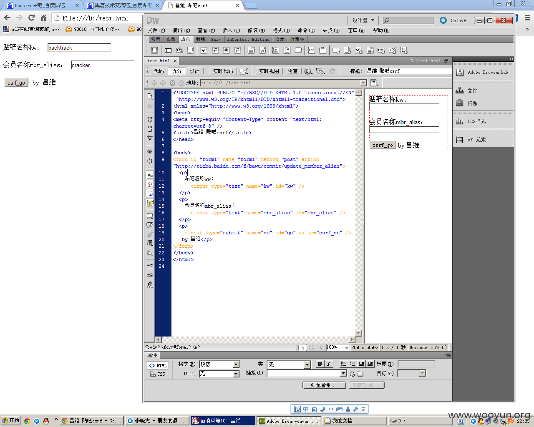Click the 实时视图 live view button
Viewport: 534px width, 427px height.
pos(269,71)
